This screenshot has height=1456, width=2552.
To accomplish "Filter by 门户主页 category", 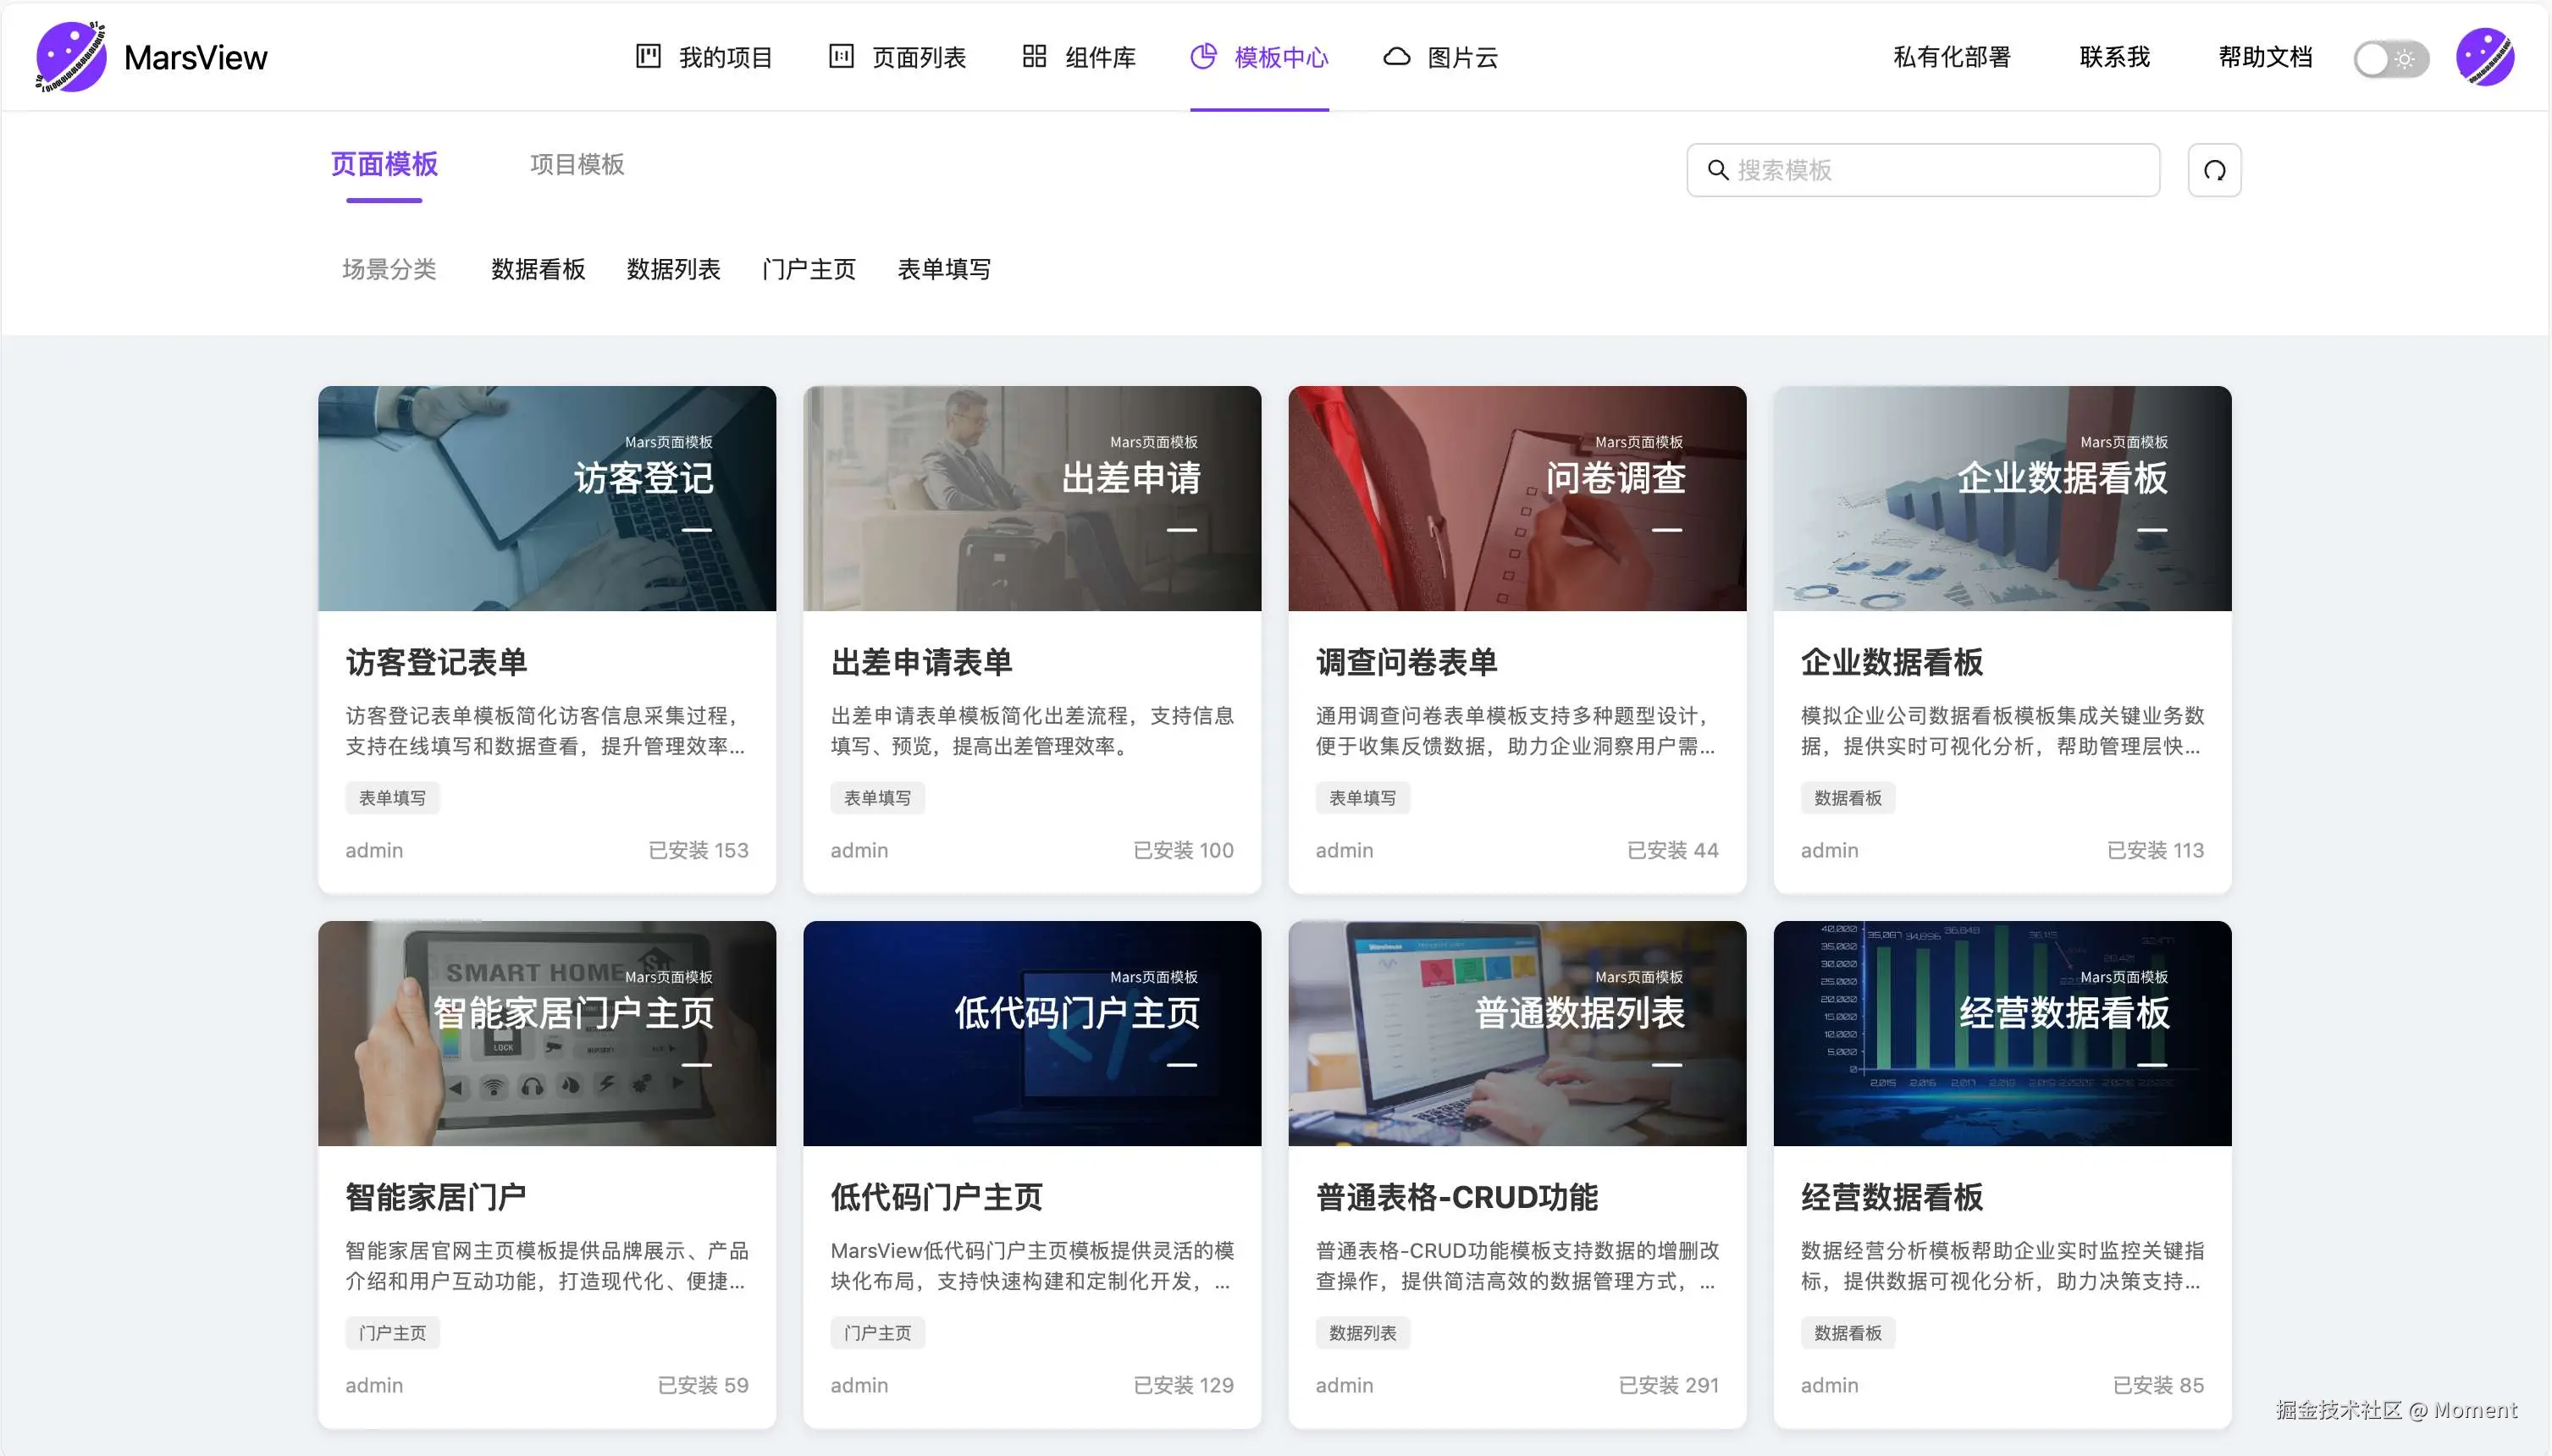I will (x=808, y=269).
